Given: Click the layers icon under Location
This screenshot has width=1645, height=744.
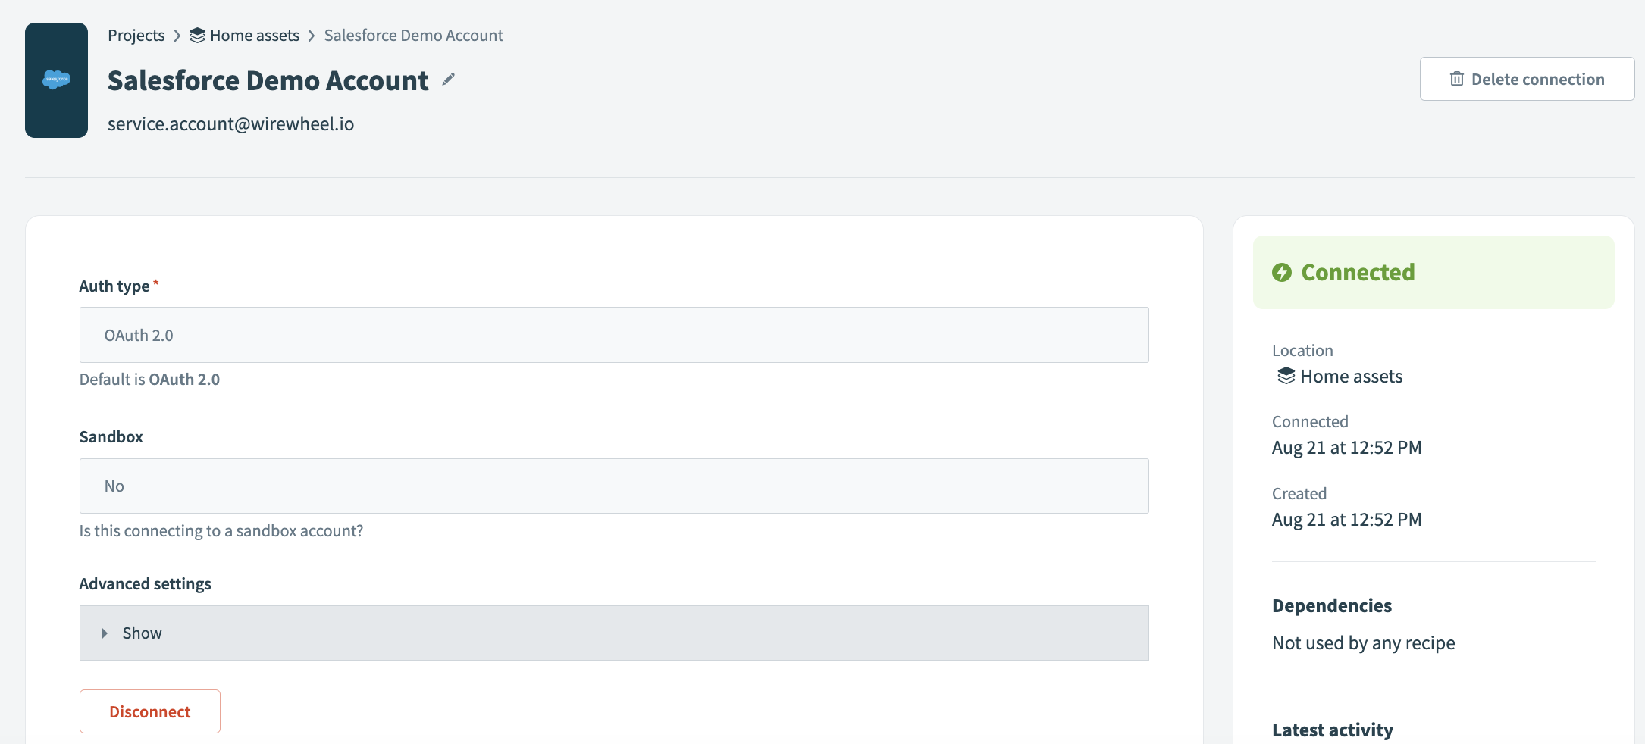Looking at the screenshot, I should click(1286, 376).
